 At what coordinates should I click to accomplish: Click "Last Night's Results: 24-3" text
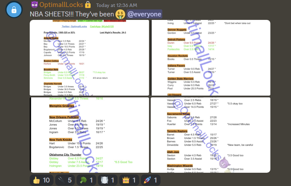pyautogui.click(x=113, y=32)
